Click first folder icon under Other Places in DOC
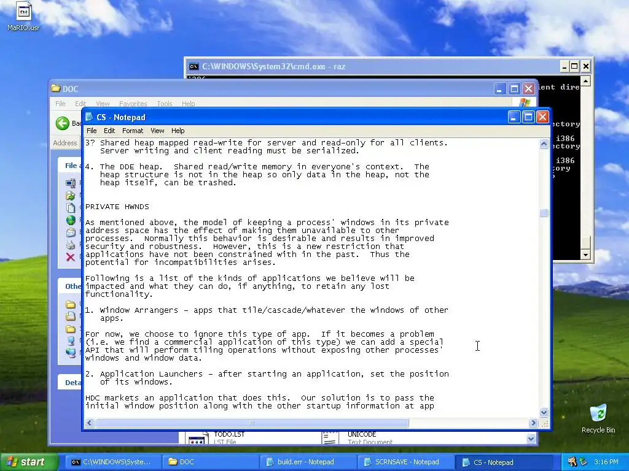Image resolution: width=629 pixels, height=471 pixels. click(x=71, y=304)
